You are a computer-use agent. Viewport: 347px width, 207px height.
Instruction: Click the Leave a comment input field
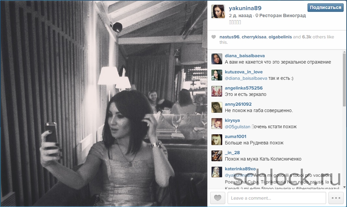pyautogui.click(x=277, y=198)
